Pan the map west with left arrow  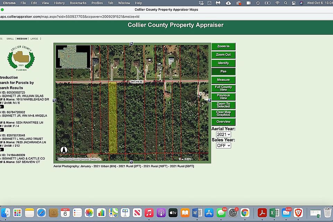point(54,100)
